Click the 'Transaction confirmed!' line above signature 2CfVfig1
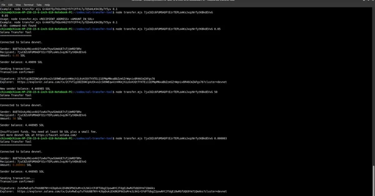 click(17, 72)
